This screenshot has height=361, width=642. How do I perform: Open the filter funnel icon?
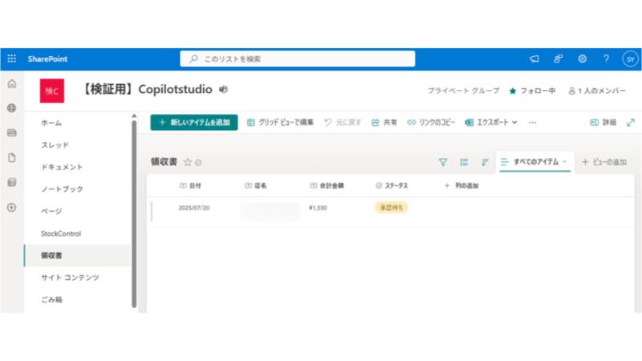click(x=443, y=162)
